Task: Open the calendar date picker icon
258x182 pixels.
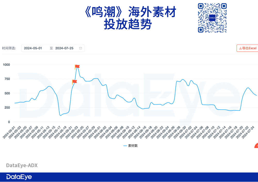Action: coord(81,48)
